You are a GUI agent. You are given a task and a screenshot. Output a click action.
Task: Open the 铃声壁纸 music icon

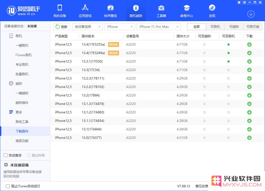tap(111, 8)
